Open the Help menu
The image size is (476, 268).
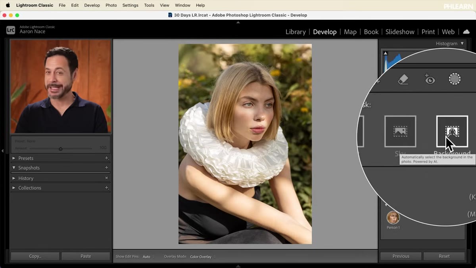click(200, 5)
